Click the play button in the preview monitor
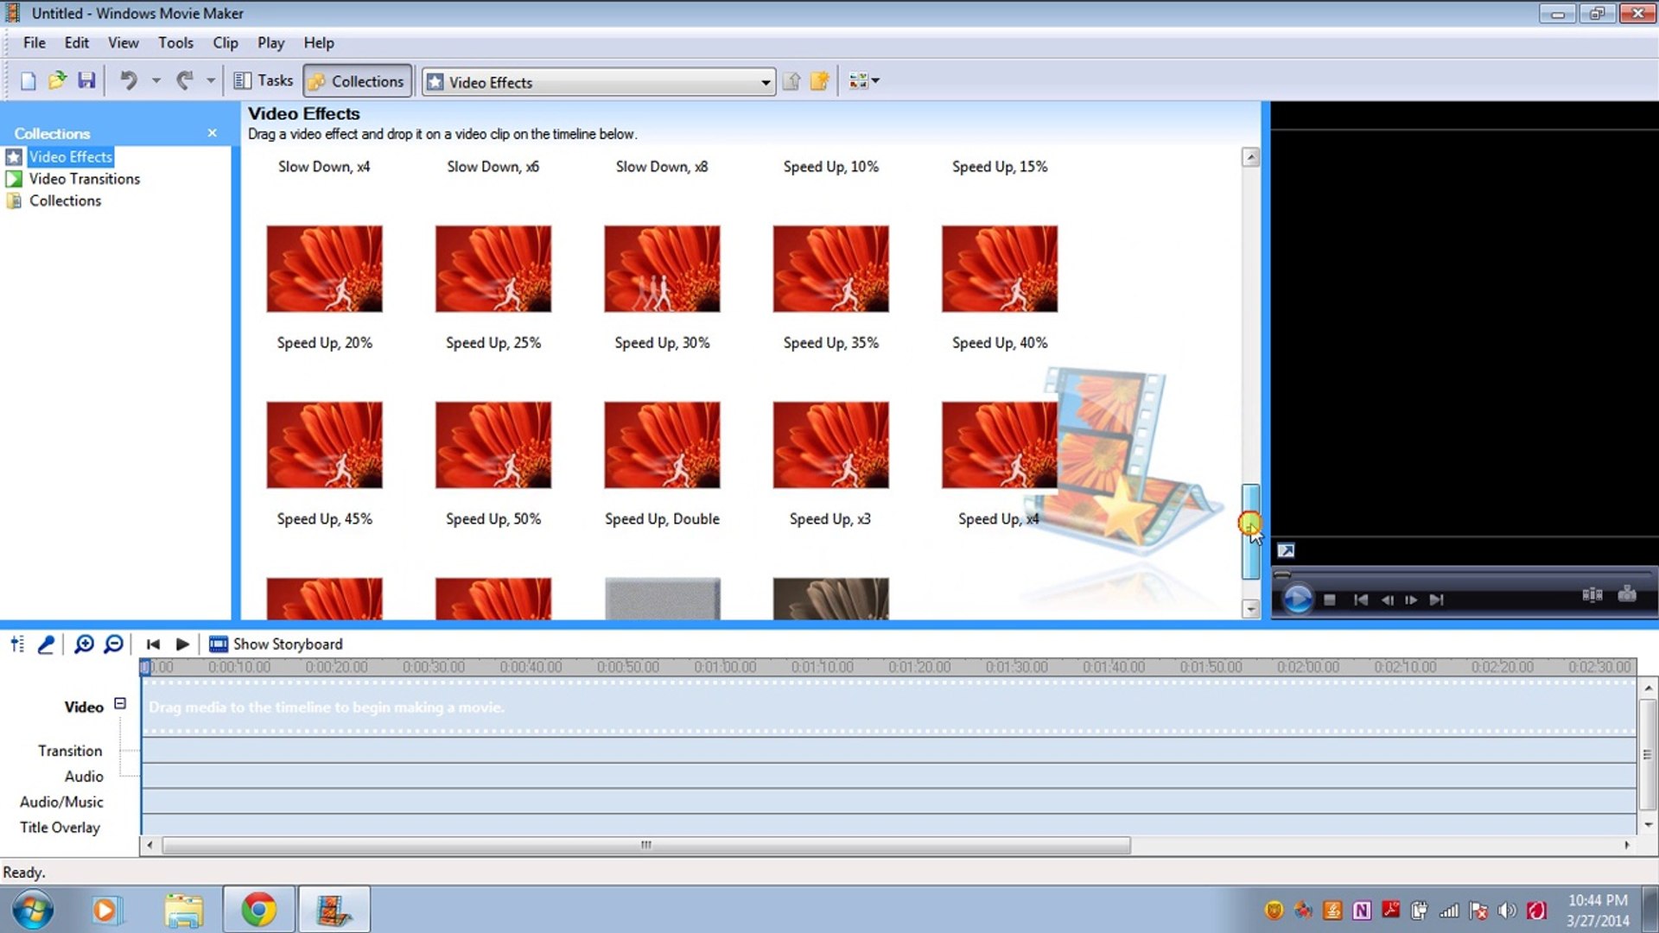 pos(1297,600)
